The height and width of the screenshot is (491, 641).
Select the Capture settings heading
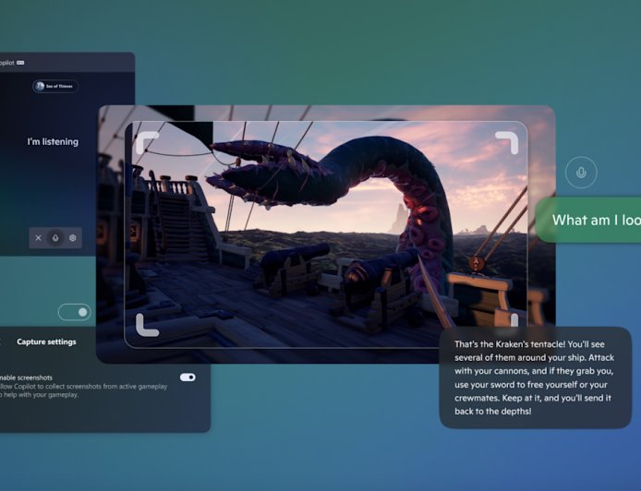click(46, 341)
